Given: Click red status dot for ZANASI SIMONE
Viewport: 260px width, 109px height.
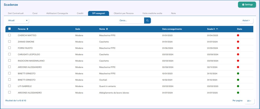Looking at the screenshot, I should 238,42.
